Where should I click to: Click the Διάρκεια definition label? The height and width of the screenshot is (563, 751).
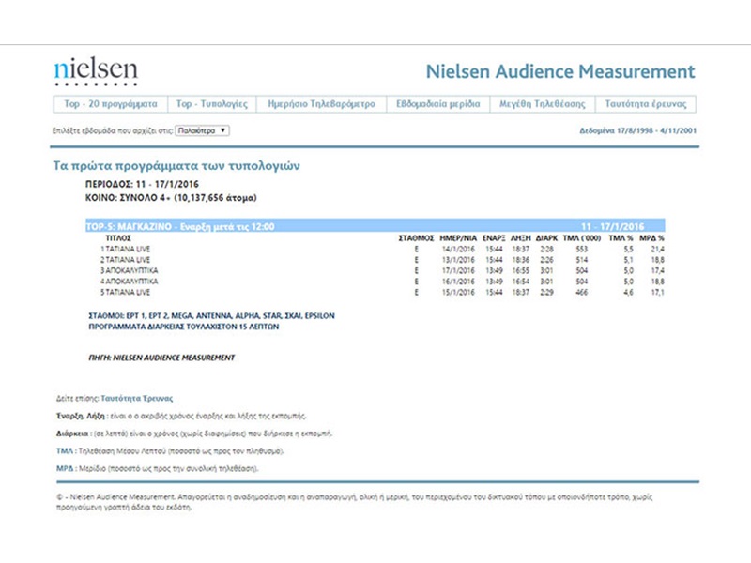tap(72, 434)
